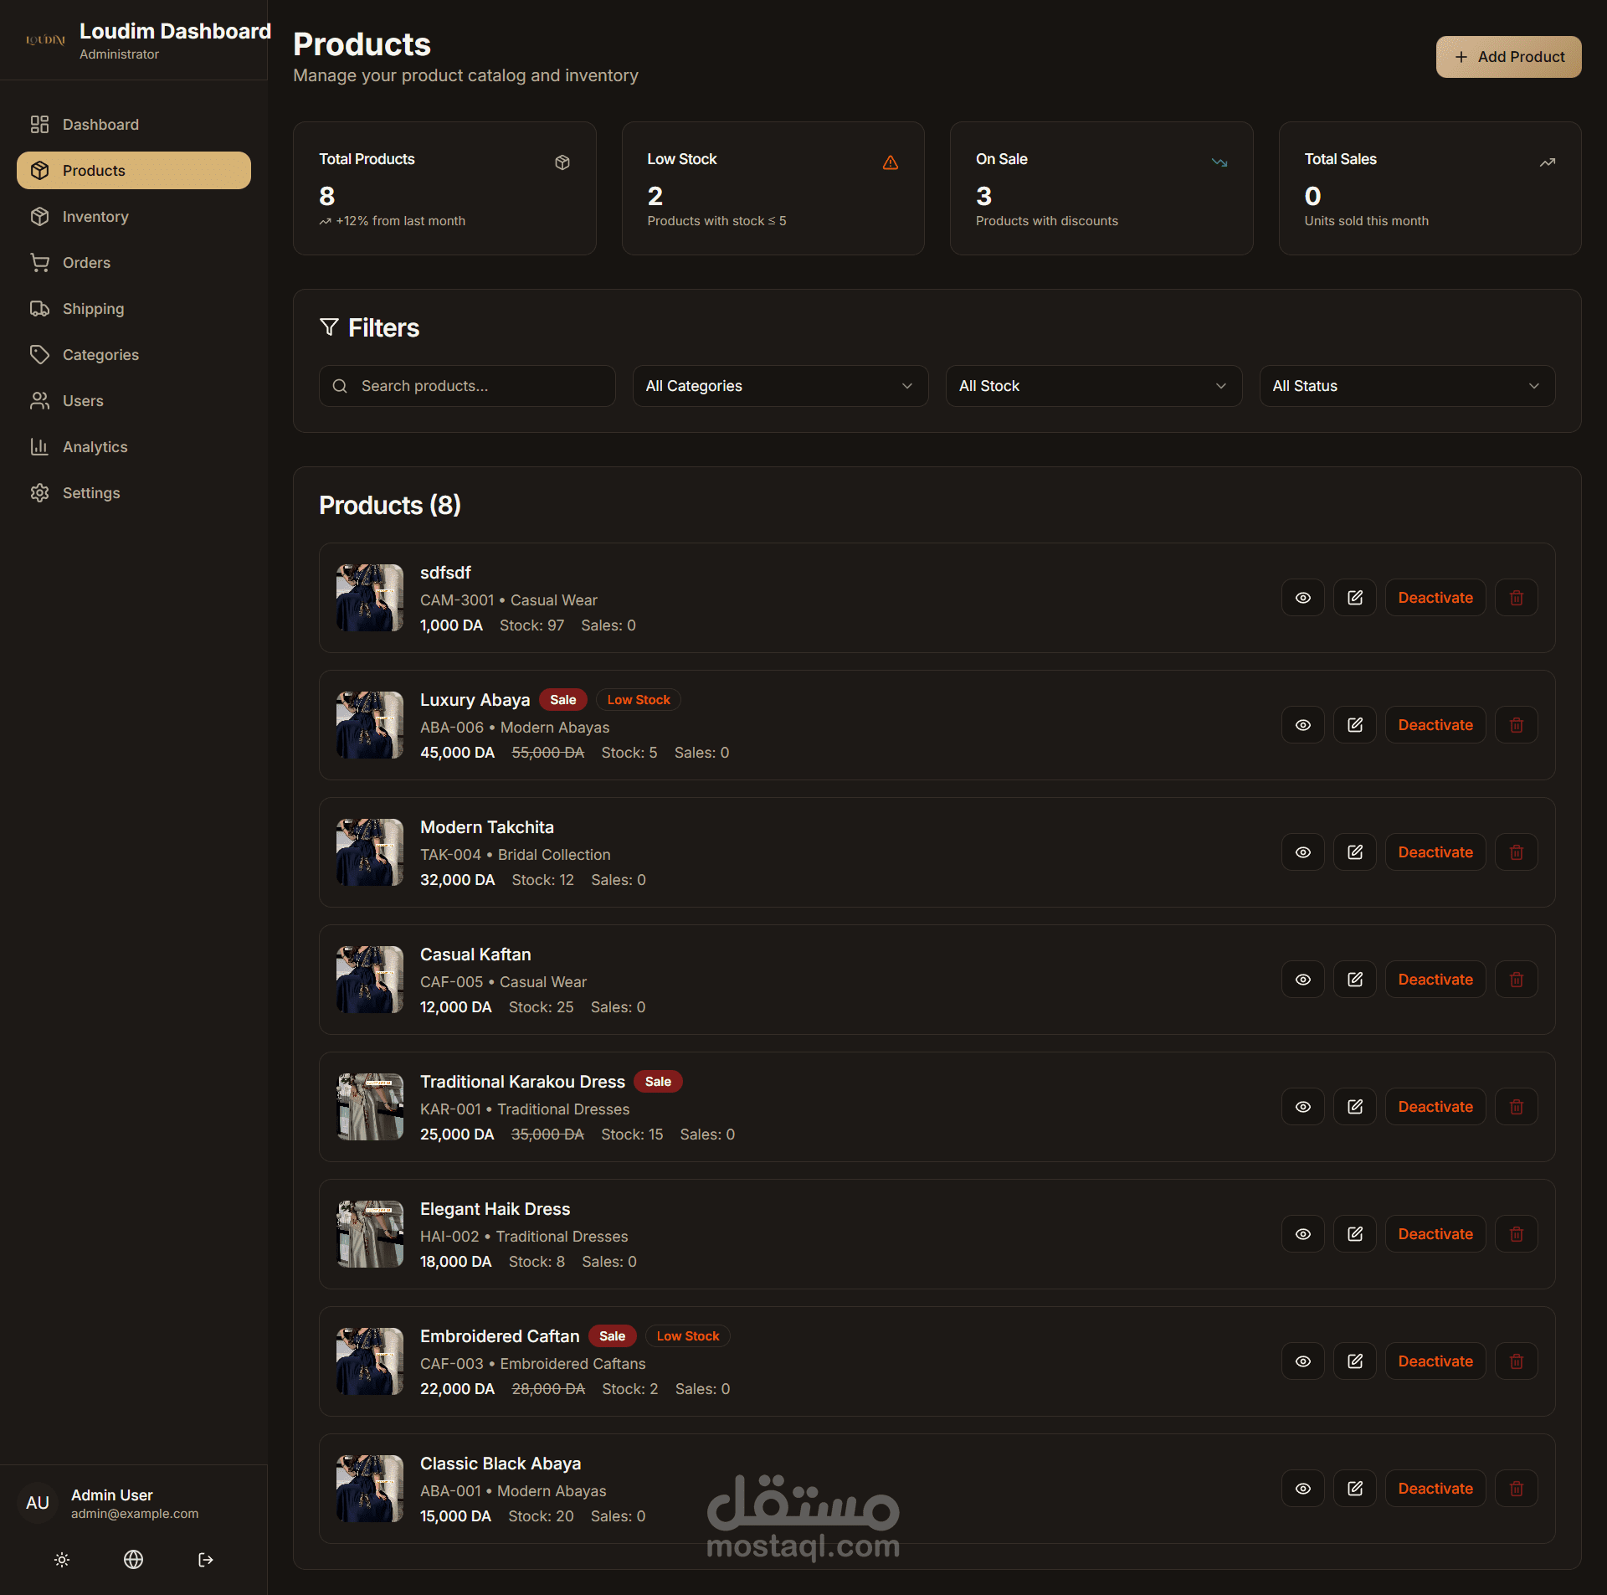This screenshot has height=1595, width=1607.
Task: Click the Search products field
Action: (467, 386)
